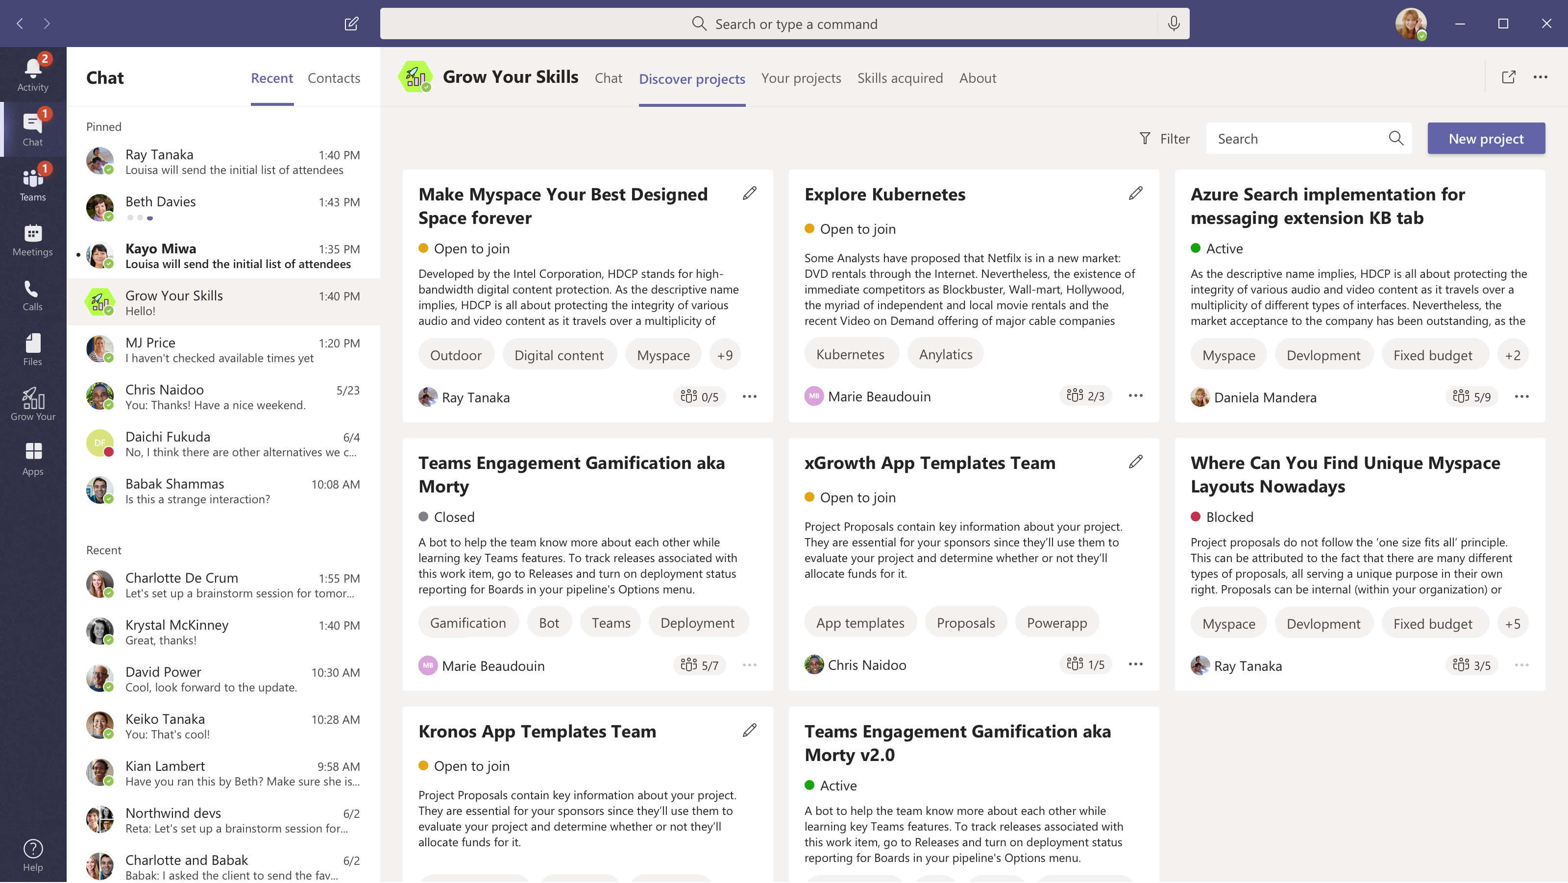Switch to the Contacts tab in Chat
This screenshot has width=1568, height=883.
click(x=334, y=78)
